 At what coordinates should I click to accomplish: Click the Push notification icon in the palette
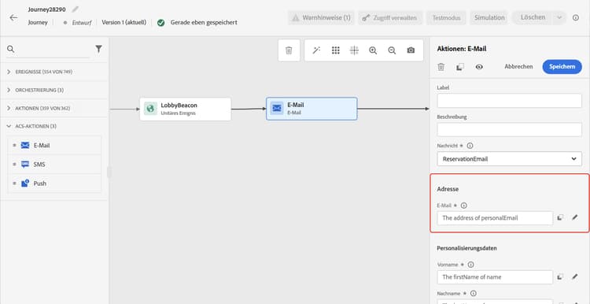(25, 184)
